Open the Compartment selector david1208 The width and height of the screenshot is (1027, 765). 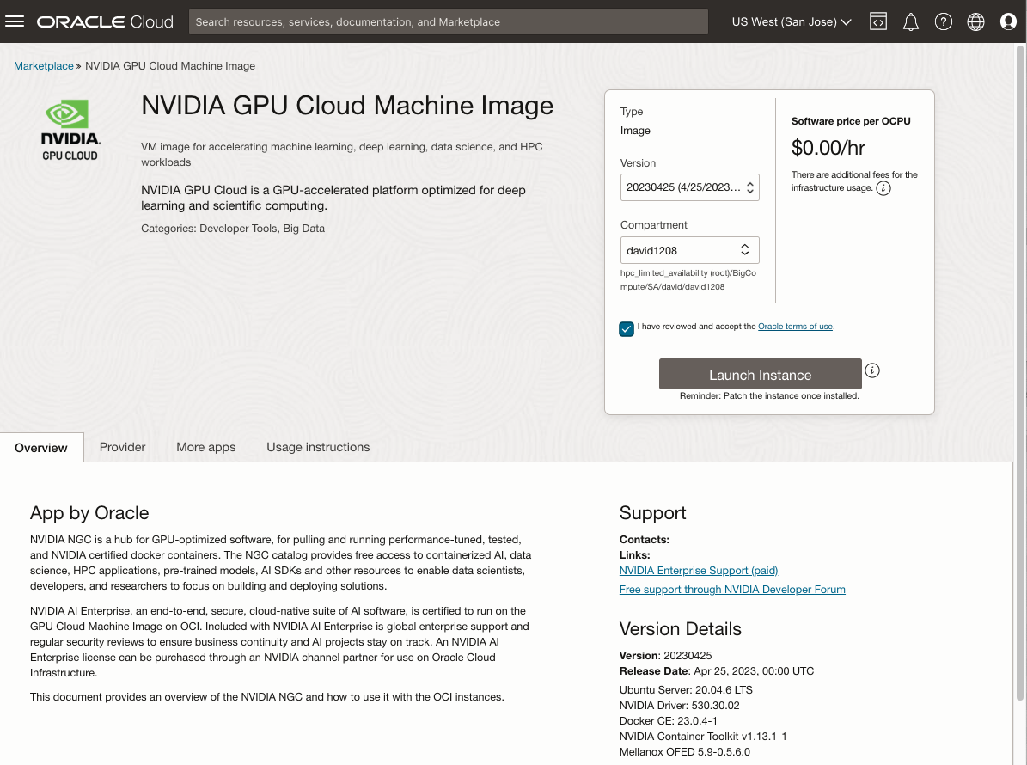[689, 250]
